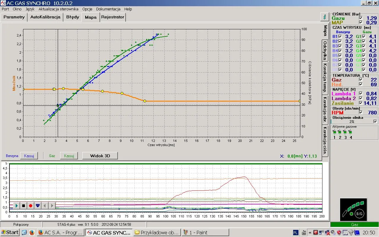Expand hidden system tray icons
The height and width of the screenshot is (237, 379).
310,233
